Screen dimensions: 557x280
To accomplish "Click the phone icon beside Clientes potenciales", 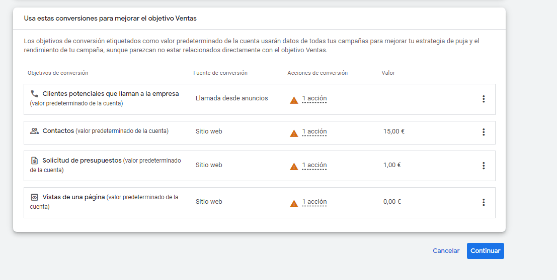I will [34, 93].
